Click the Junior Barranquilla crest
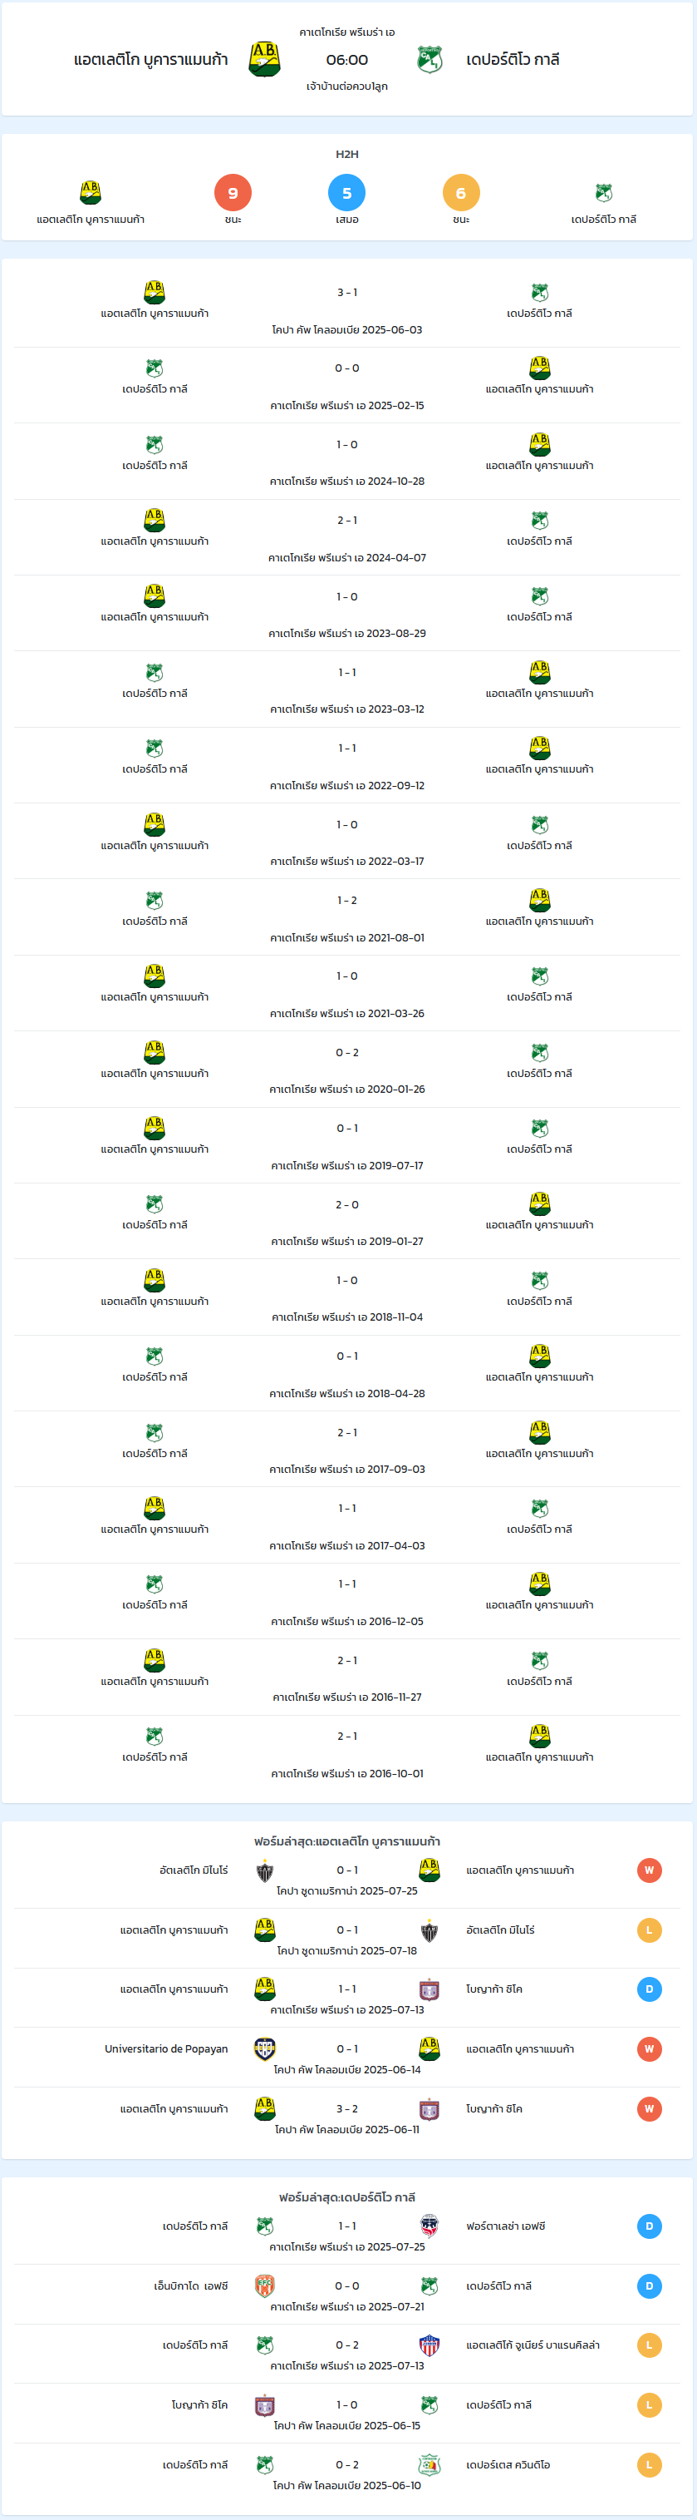 (429, 2345)
